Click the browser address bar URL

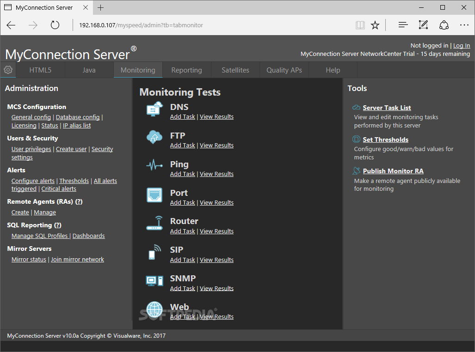(x=141, y=25)
